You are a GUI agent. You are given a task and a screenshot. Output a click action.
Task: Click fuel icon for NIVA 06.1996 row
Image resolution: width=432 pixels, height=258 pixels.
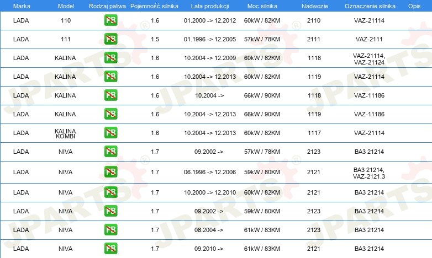coord(110,172)
